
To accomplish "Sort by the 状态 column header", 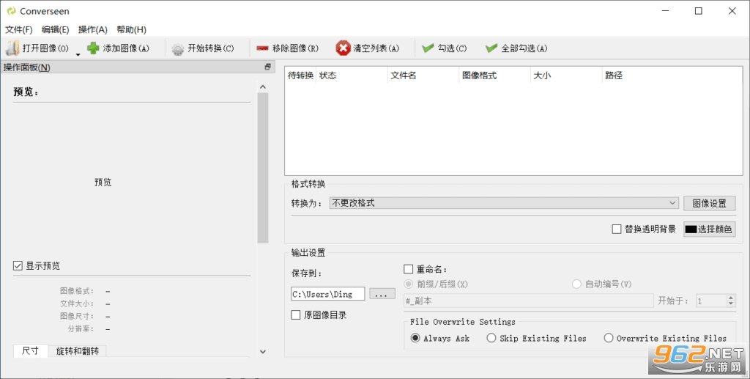I will 352,76.
